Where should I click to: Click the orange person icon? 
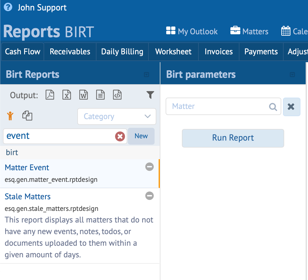10,116
